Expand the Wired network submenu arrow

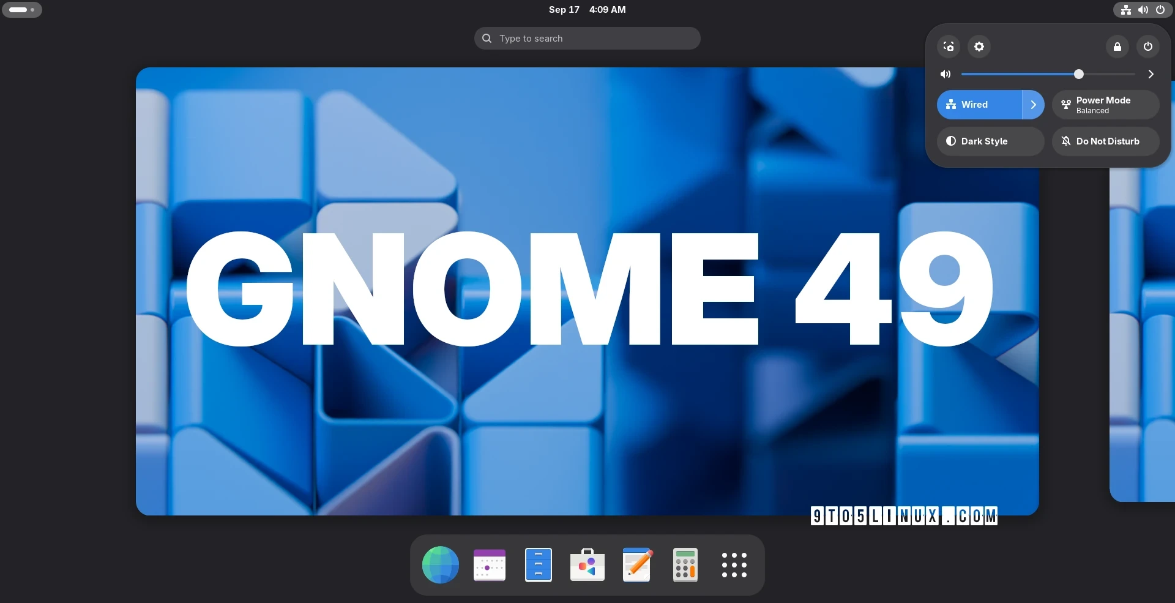point(1034,105)
